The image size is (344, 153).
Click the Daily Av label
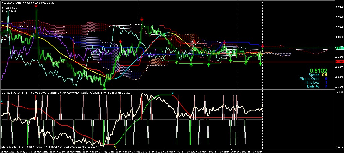(313, 86)
